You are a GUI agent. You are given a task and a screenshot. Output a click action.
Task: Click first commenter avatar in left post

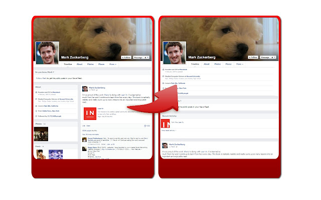[84, 140]
